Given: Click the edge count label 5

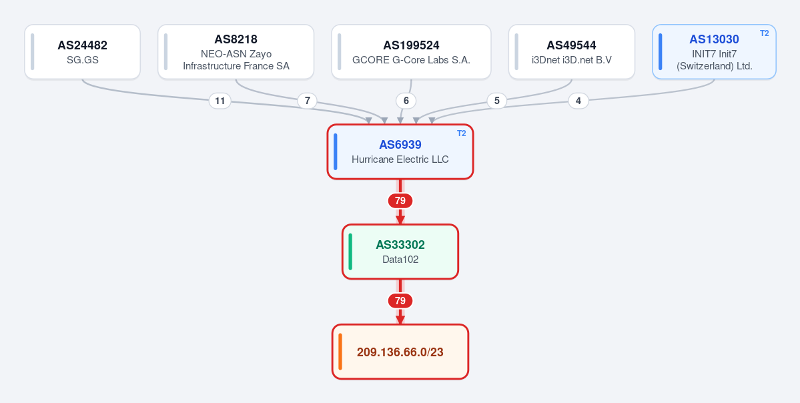Looking at the screenshot, I should [497, 101].
